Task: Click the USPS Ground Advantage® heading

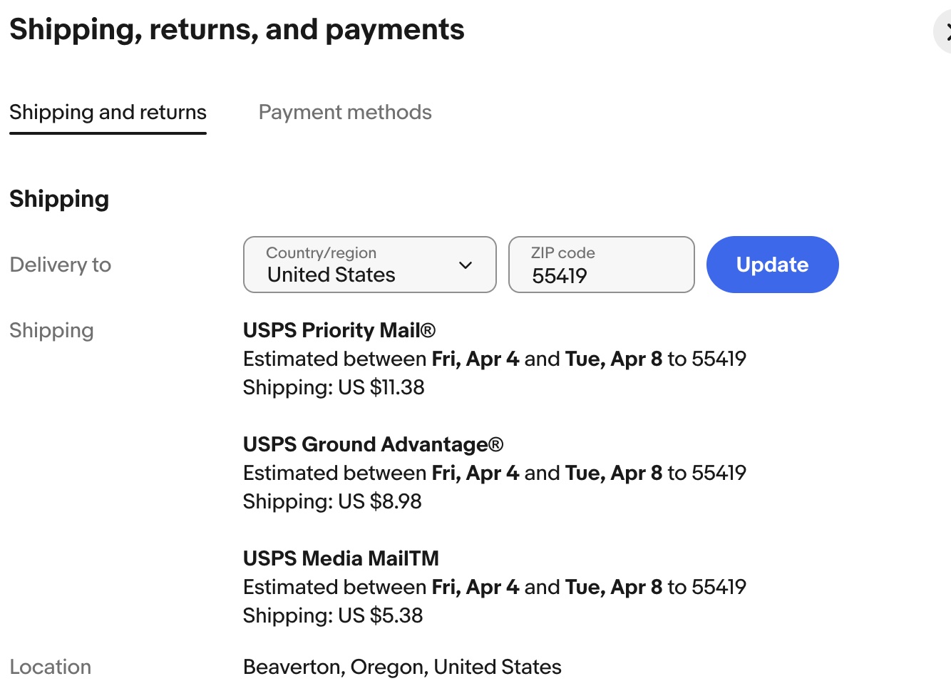Action: (374, 444)
